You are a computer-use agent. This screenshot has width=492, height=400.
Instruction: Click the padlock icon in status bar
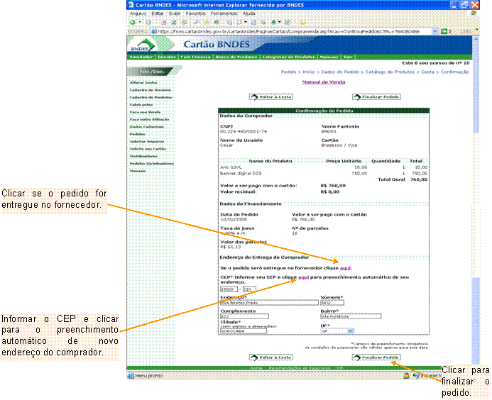point(406,376)
